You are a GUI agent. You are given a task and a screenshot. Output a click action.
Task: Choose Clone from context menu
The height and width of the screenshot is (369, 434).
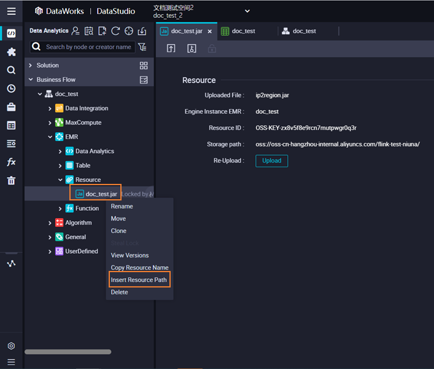[x=118, y=231]
